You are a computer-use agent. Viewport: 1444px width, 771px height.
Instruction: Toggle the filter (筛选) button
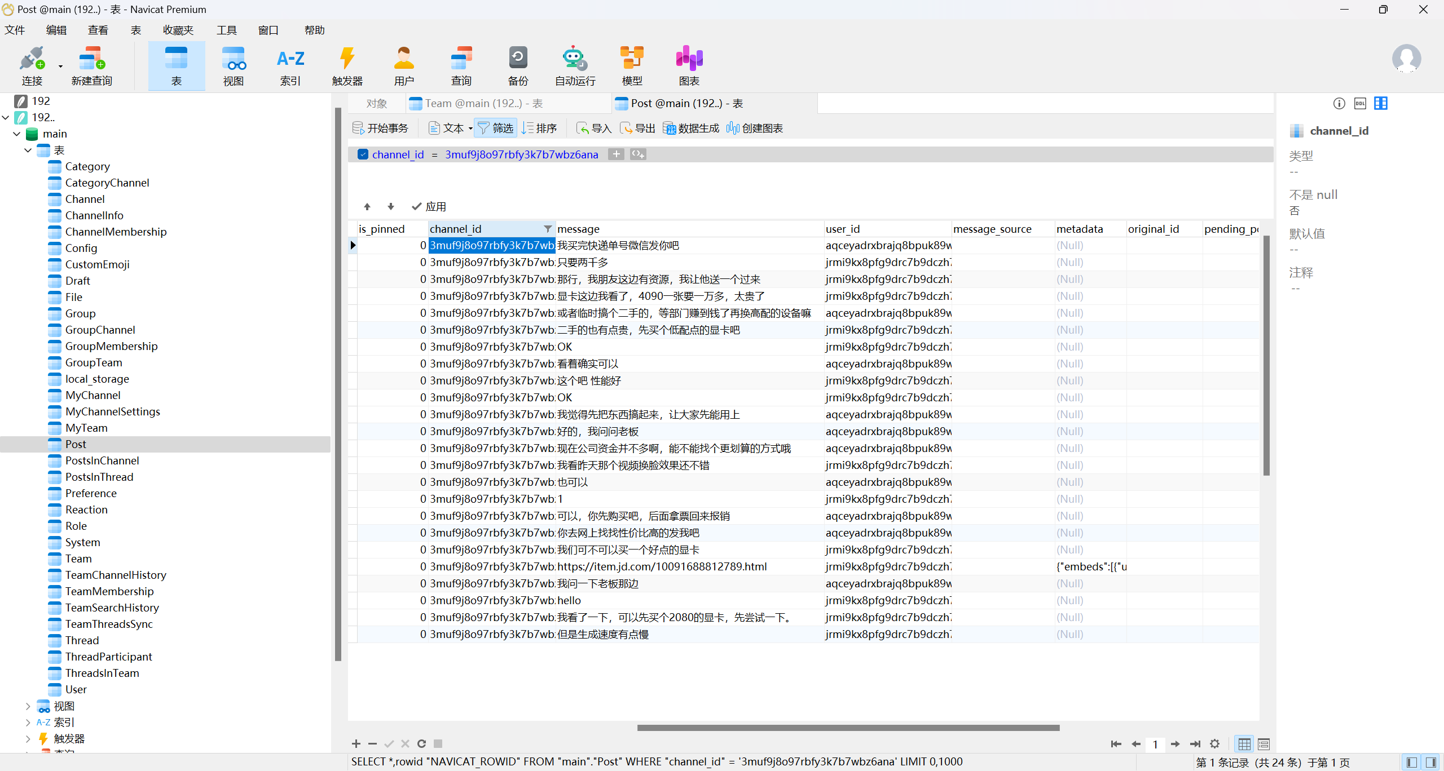click(x=495, y=128)
